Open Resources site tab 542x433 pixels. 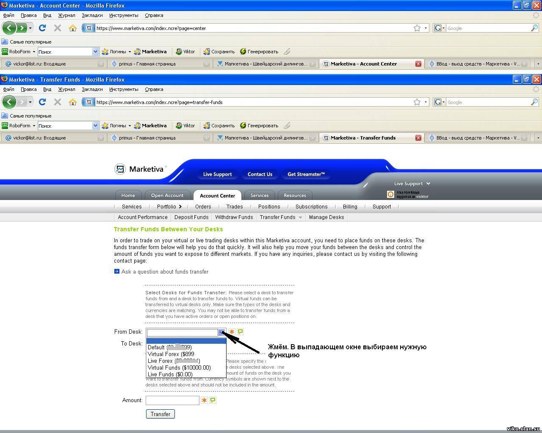pos(295,195)
